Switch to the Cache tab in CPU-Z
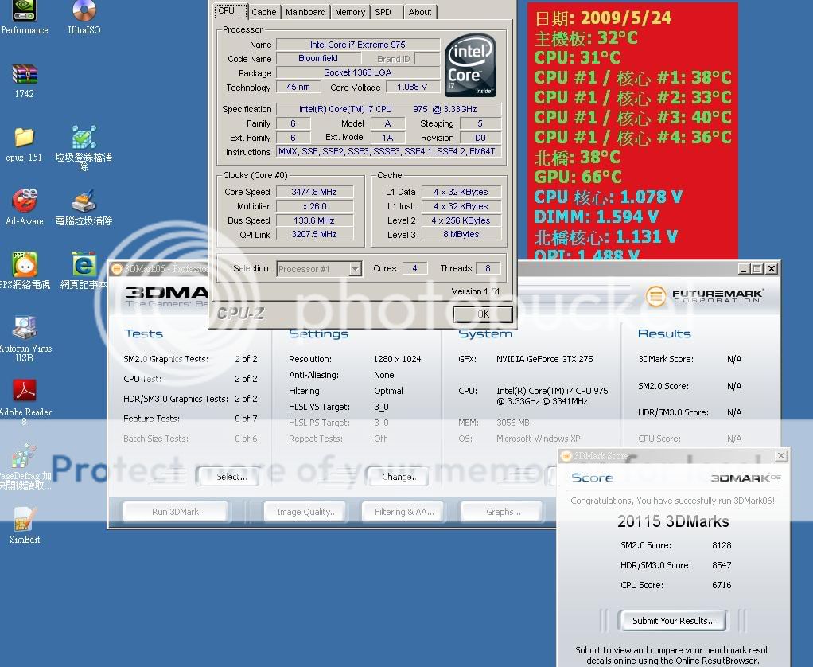Viewport: 813px width, 667px height. tap(264, 12)
